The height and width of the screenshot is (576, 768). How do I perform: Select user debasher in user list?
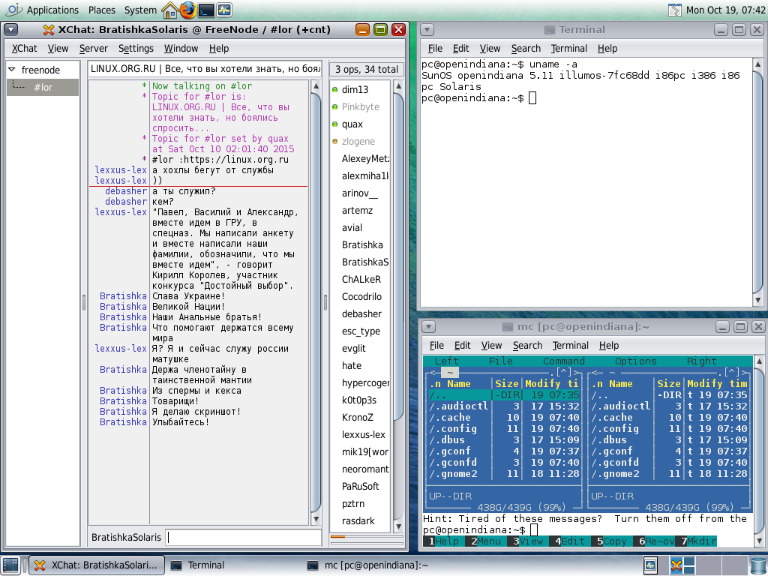tap(361, 314)
